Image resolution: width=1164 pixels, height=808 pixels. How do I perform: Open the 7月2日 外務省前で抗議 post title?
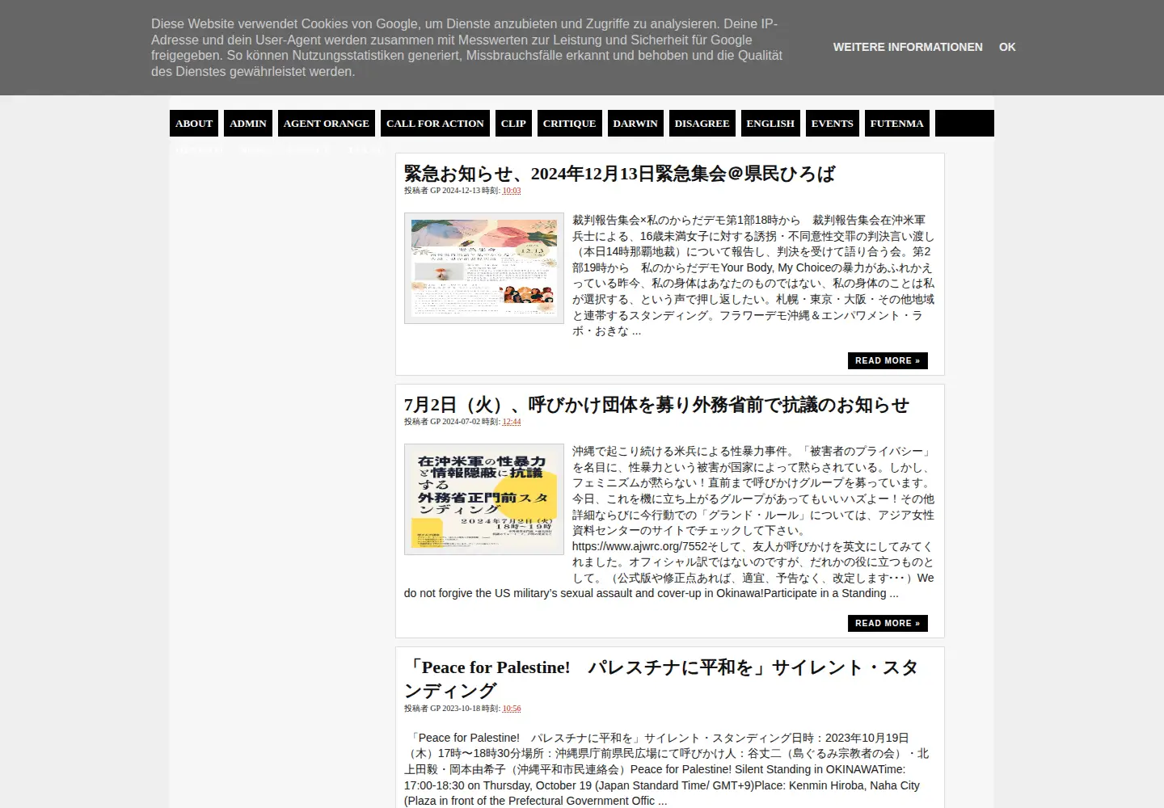(x=656, y=405)
